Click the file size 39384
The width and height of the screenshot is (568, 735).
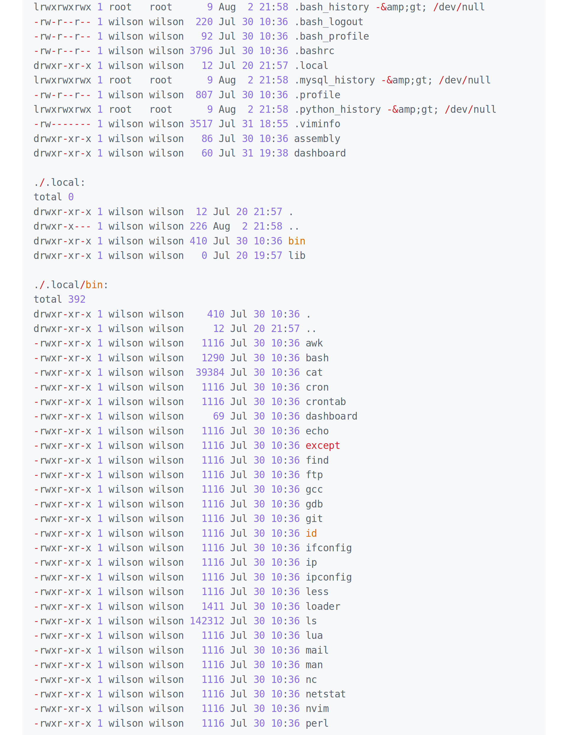[x=210, y=372]
